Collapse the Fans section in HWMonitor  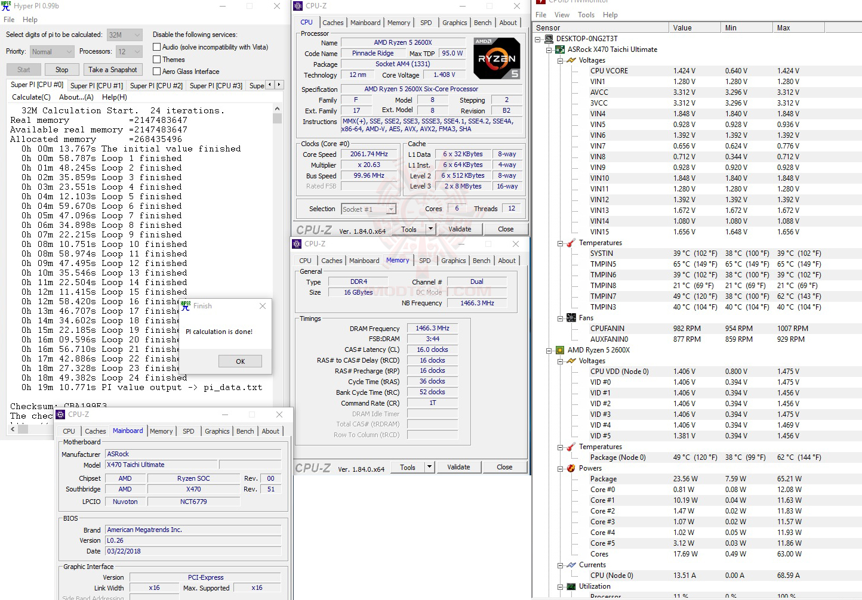(x=561, y=318)
